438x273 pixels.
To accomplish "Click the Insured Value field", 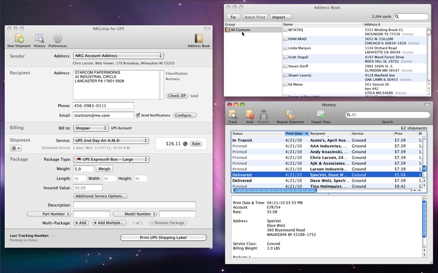I will tap(88, 188).
